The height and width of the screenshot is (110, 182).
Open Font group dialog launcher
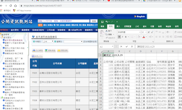[153, 41]
